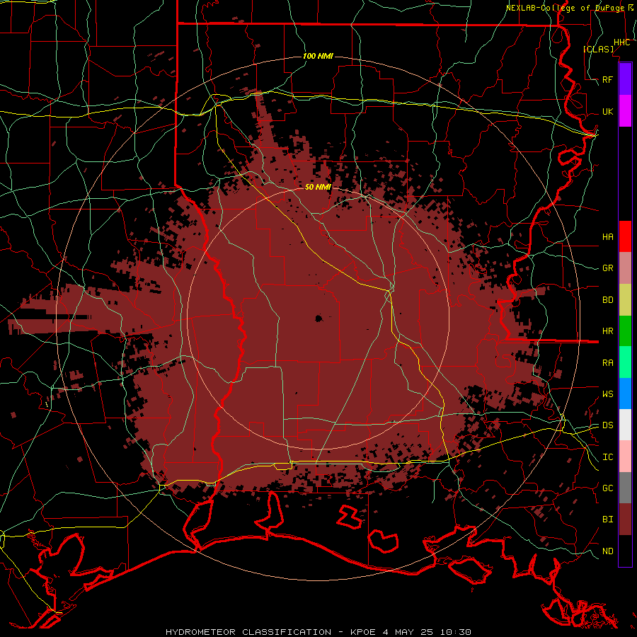Click the GC legend label
The width and height of the screenshot is (637, 637).
(608, 488)
